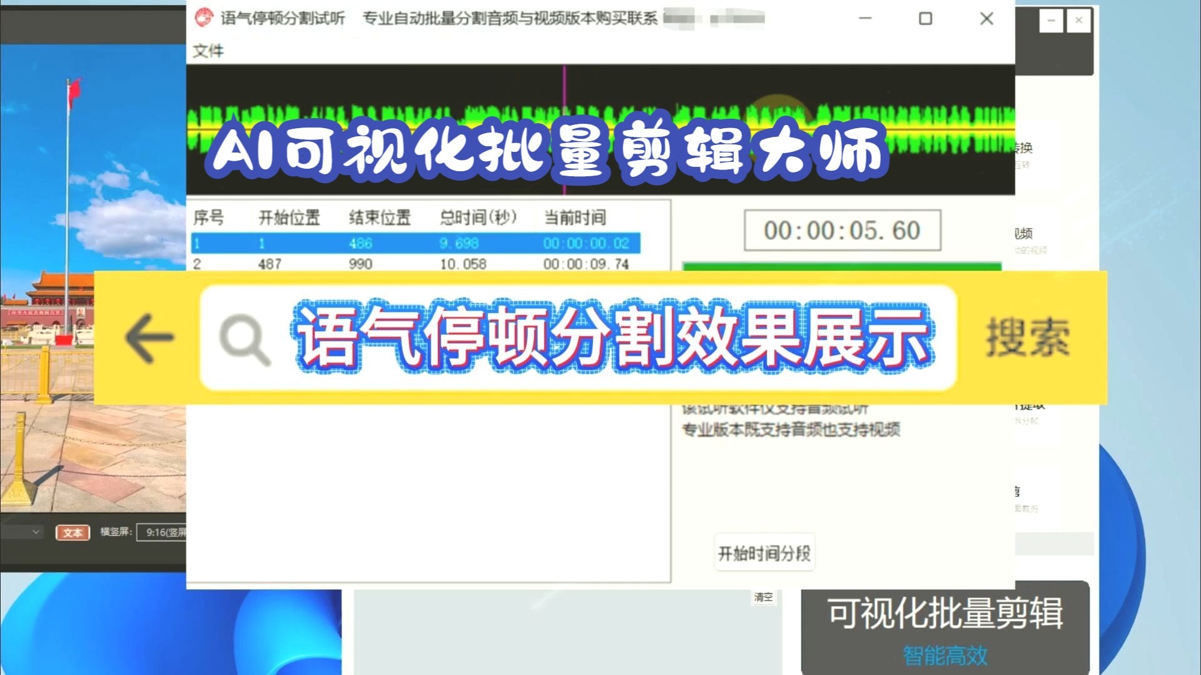Click the 当前时间 column header

click(x=575, y=217)
